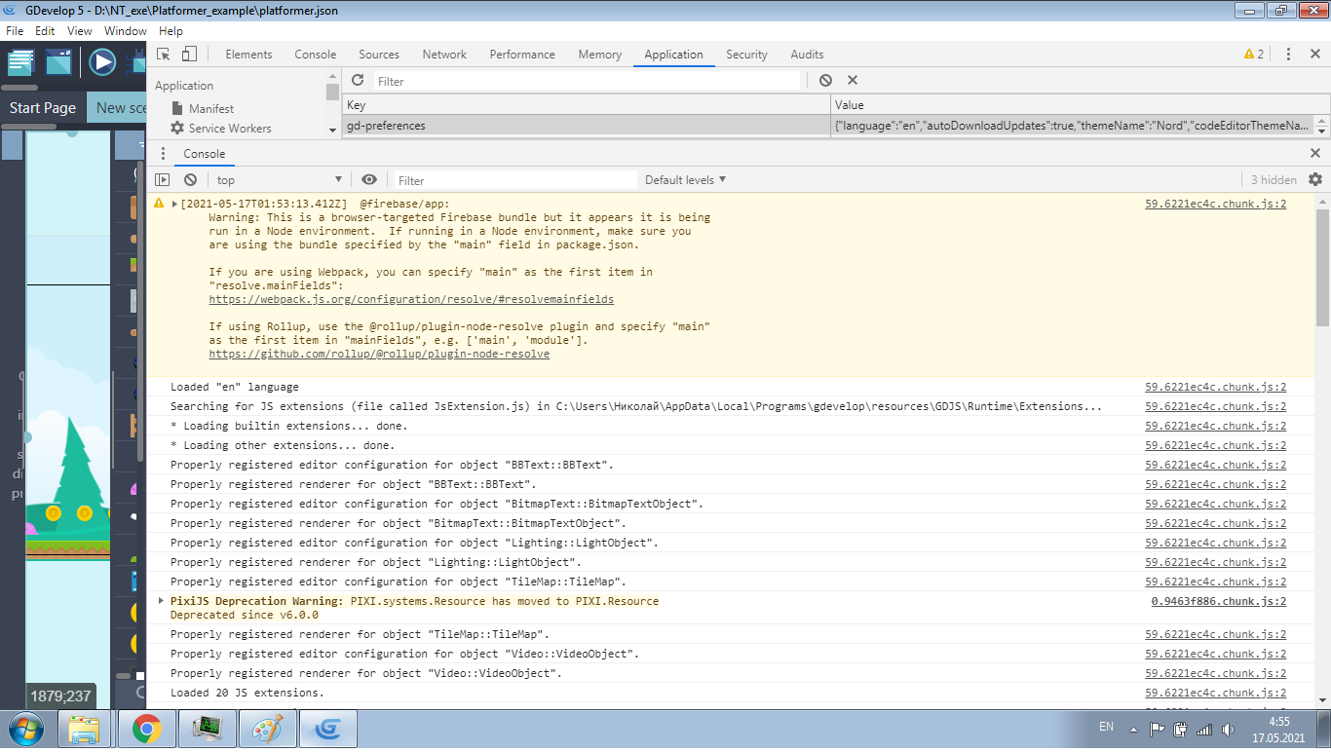Select the Console drawer tab
This screenshot has width=1331, height=752.
[204, 154]
